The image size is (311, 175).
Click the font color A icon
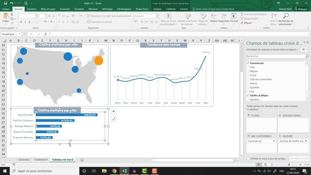52,22
